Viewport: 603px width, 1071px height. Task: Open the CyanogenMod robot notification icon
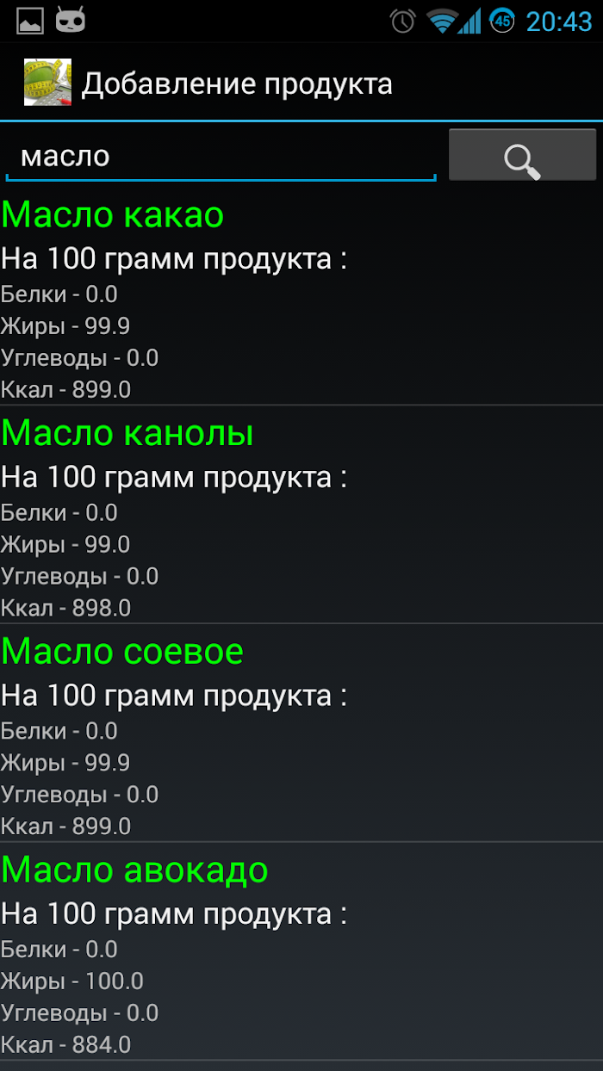[x=71, y=20]
